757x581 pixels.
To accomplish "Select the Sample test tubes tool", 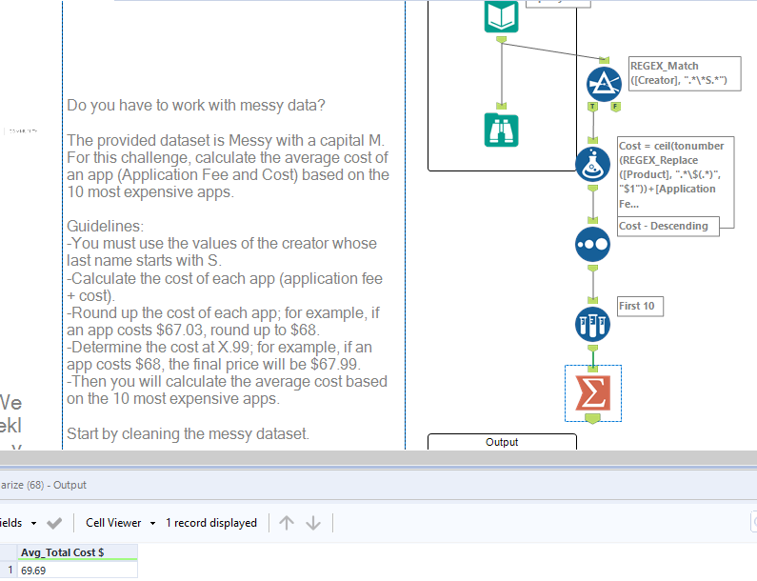I will 593,324.
